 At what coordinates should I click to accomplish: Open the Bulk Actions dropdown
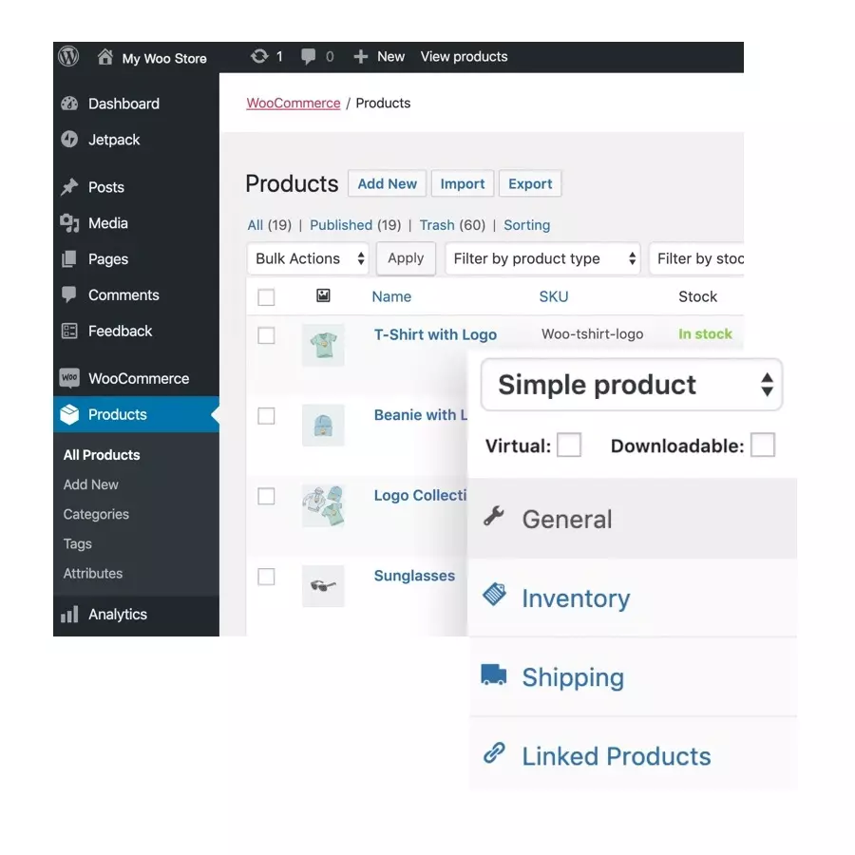[x=307, y=258]
